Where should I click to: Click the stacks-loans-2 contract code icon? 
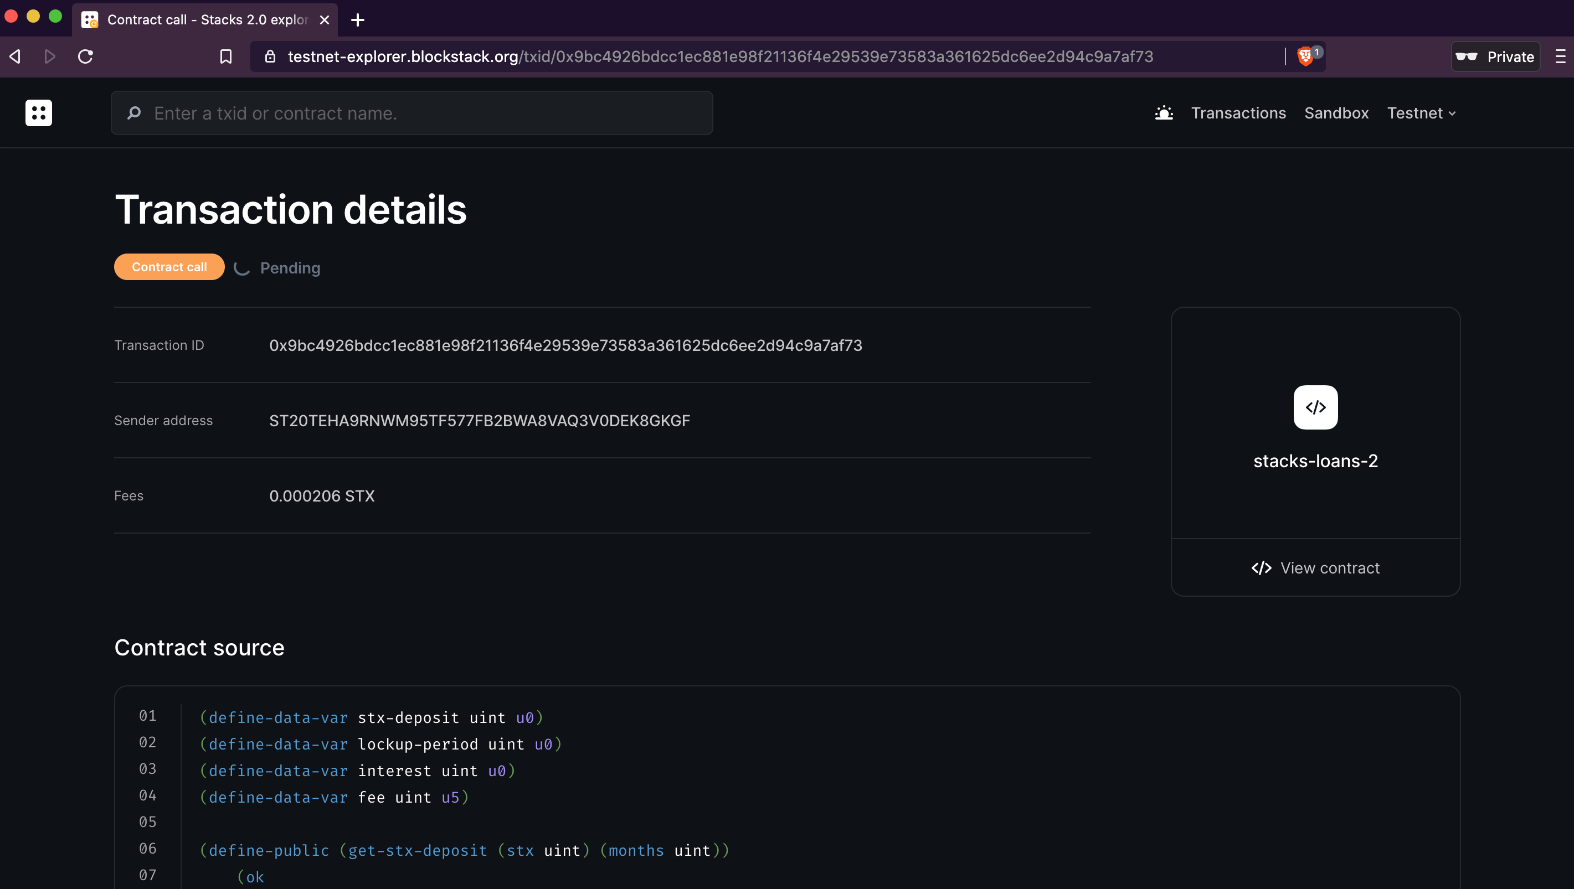(1315, 407)
